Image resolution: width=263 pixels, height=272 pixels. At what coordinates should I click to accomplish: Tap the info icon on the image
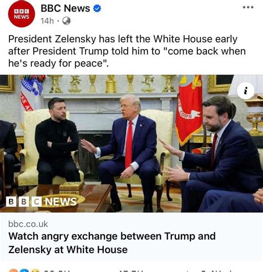[x=246, y=91]
